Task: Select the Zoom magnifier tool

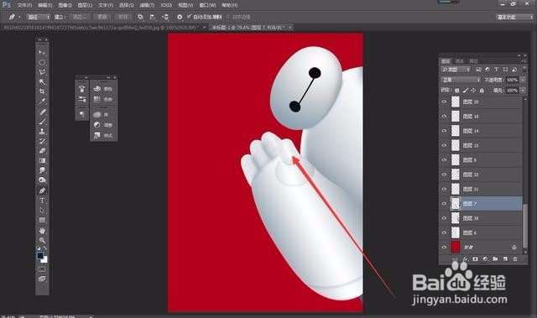Action: pos(42,240)
